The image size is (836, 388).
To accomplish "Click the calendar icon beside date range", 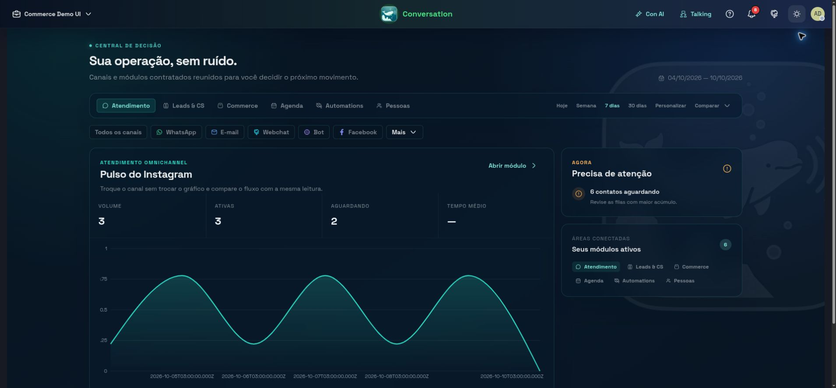I will (661, 78).
